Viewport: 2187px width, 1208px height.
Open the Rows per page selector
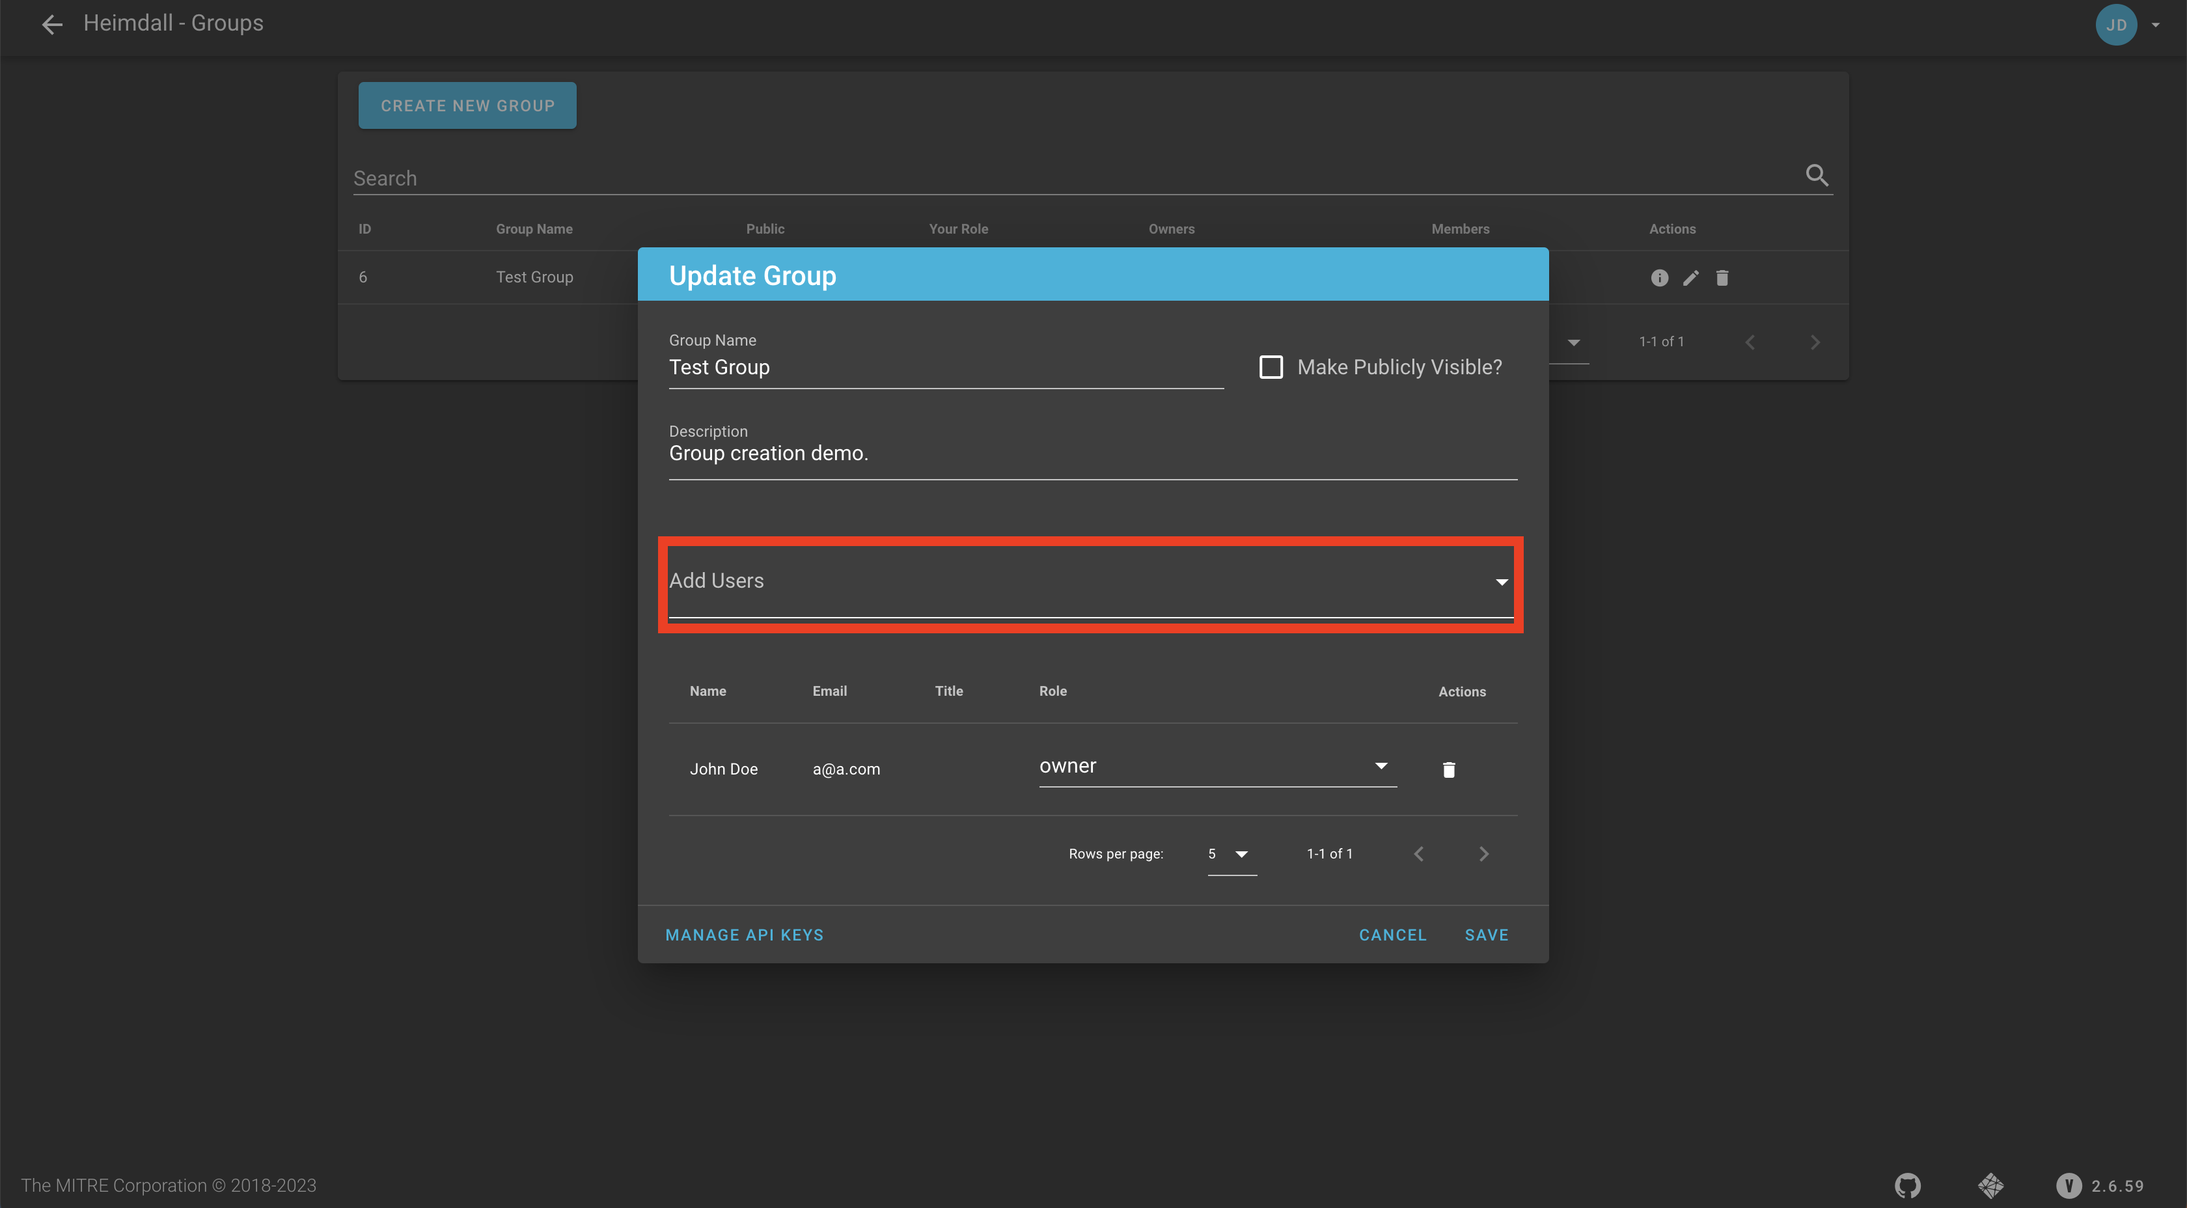tap(1231, 854)
